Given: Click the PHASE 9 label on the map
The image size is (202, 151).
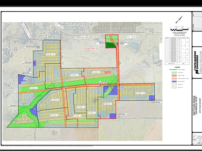Looking at the screenshot, I should (50, 54).
